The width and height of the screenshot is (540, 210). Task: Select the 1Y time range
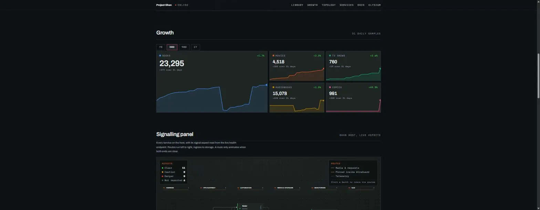click(195, 47)
